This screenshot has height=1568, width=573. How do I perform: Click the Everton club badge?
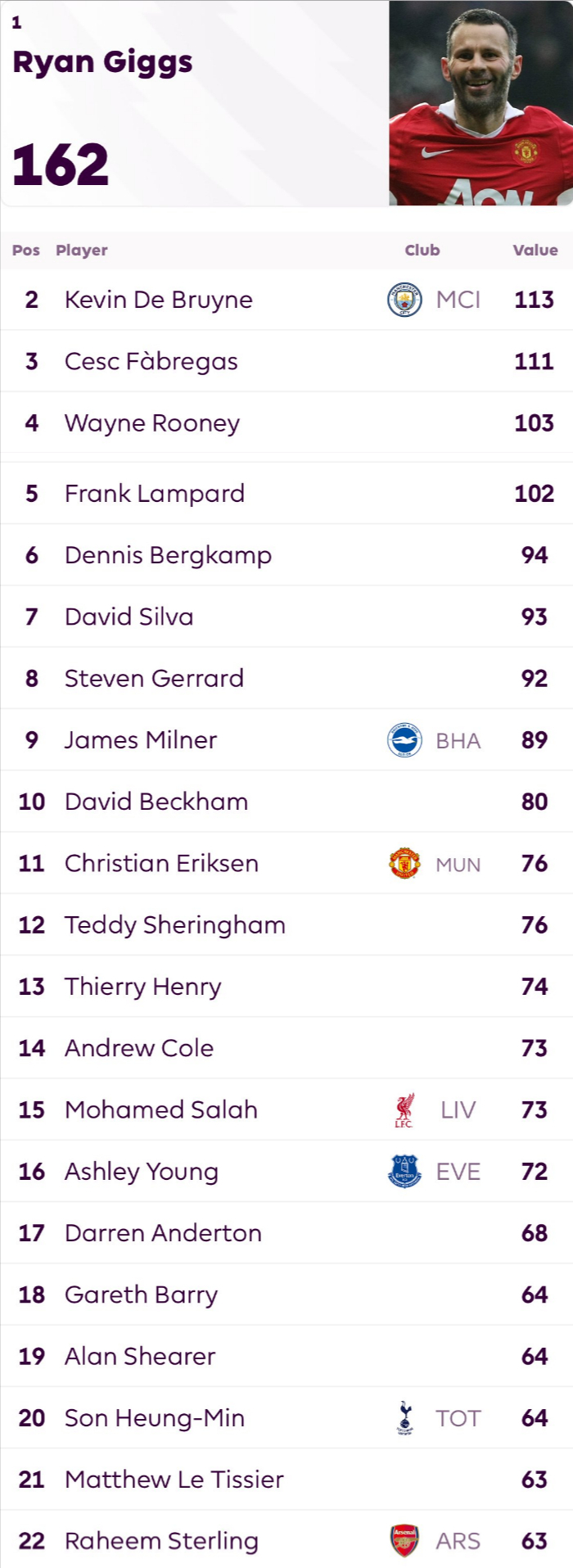(404, 1172)
